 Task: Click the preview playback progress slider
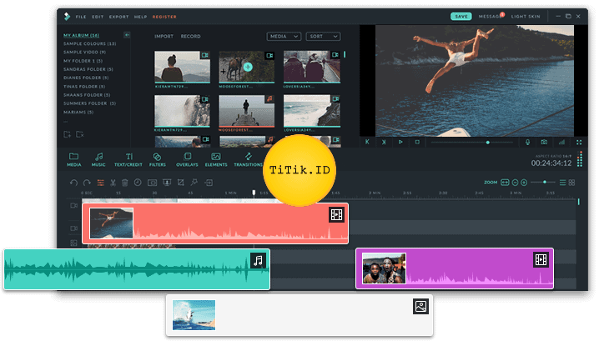click(x=472, y=142)
